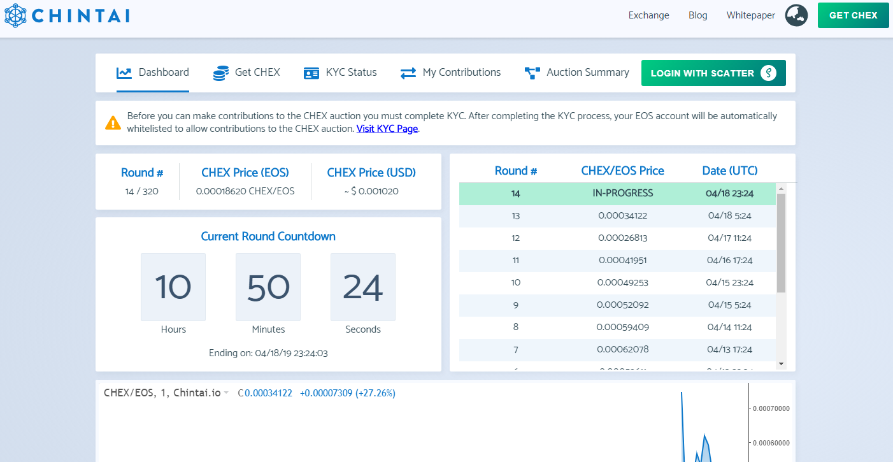Click the 0.00060000 chart axis label
893x462 pixels.
771,443
